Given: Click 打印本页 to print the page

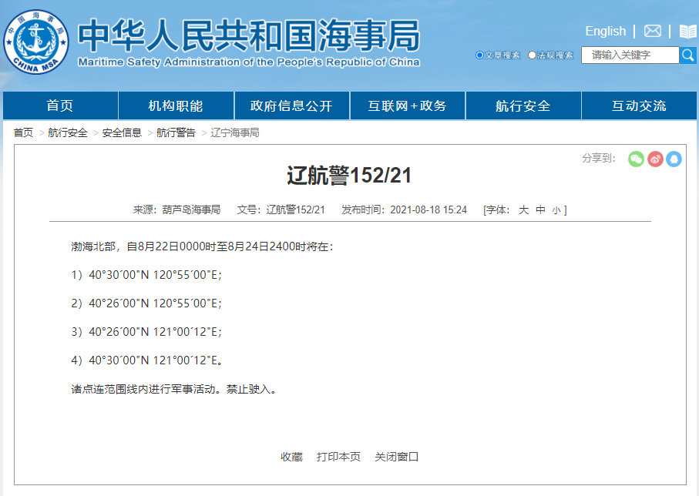Looking at the screenshot, I should (339, 456).
